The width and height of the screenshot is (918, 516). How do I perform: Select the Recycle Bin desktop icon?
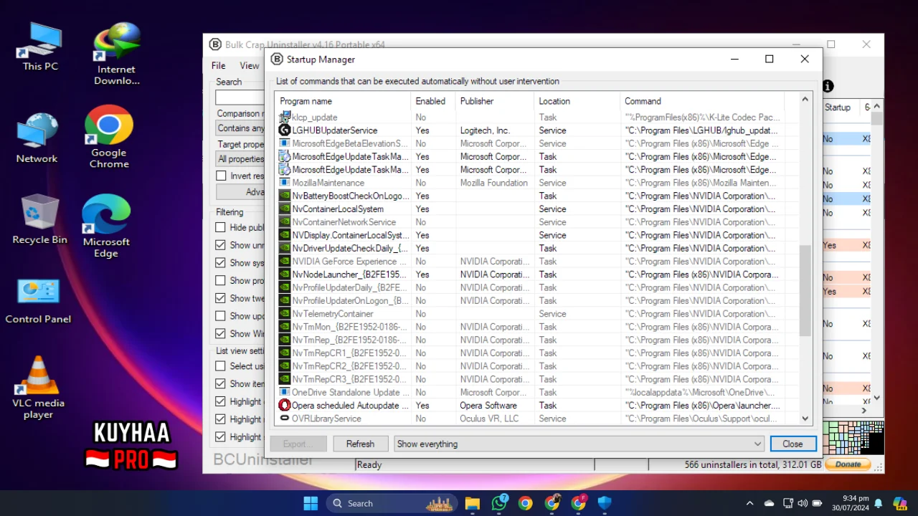pyautogui.click(x=39, y=219)
